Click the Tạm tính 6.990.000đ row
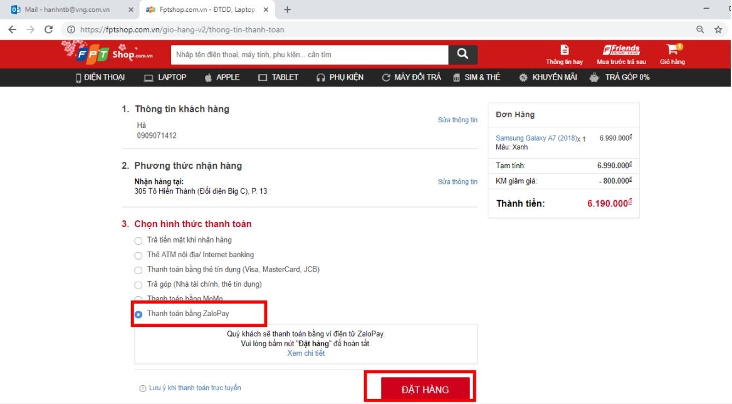This screenshot has height=404, width=732. click(x=564, y=166)
